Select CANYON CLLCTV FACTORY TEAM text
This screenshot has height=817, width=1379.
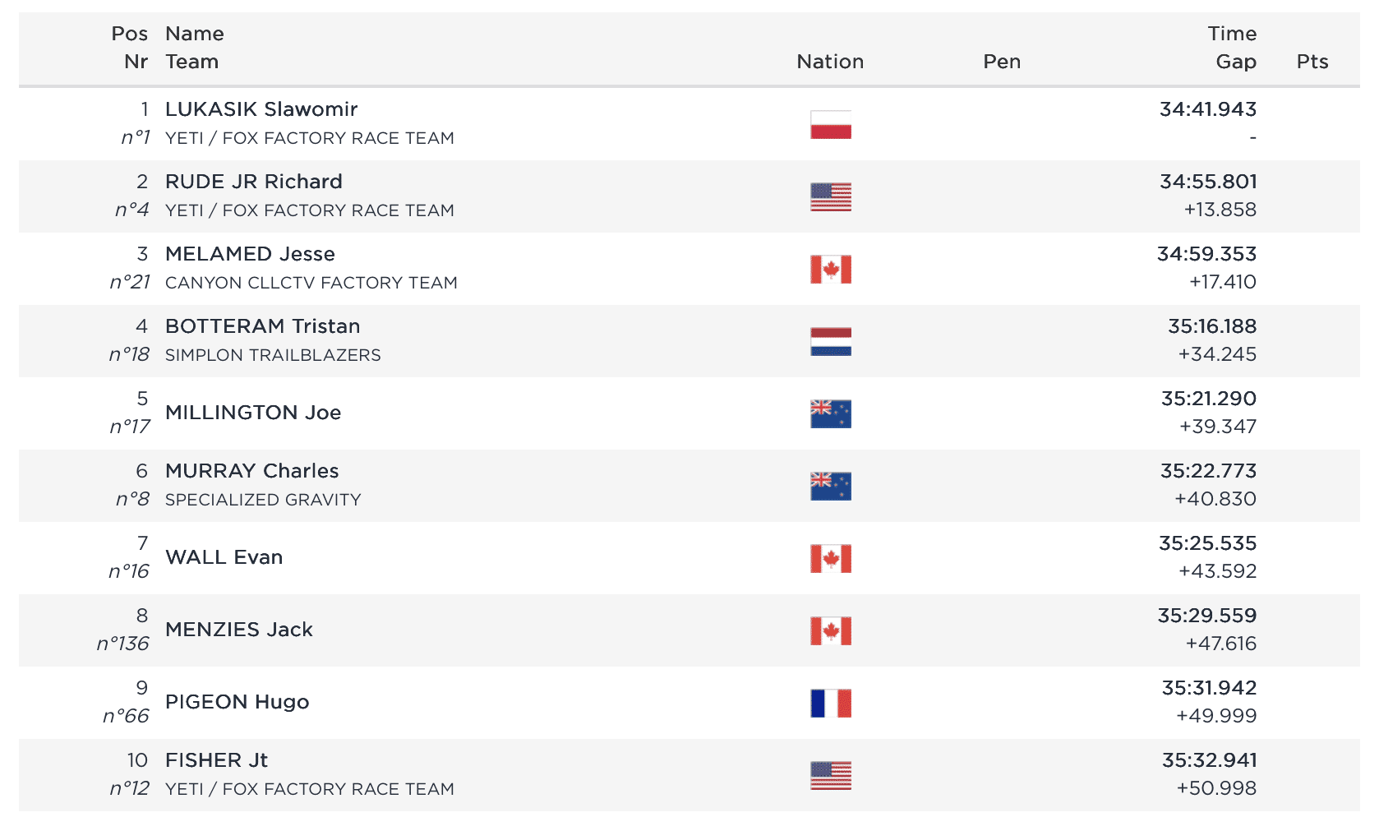tap(311, 283)
